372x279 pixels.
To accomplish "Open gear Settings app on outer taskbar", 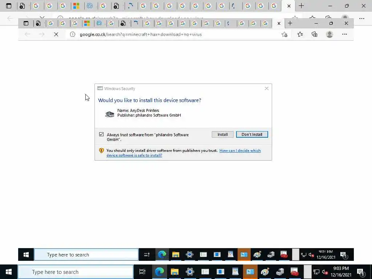I will [x=190, y=272].
